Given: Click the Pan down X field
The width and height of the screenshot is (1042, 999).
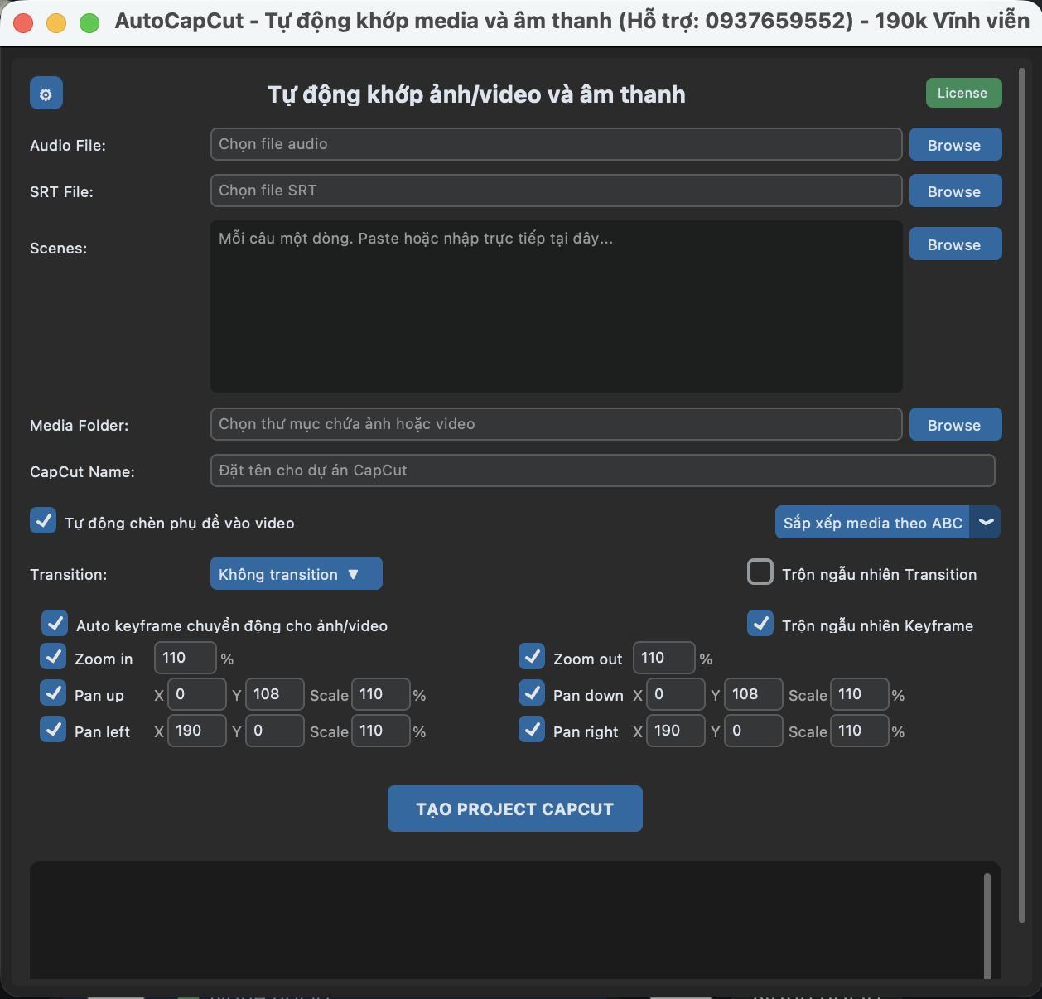Looking at the screenshot, I should coord(676,694).
